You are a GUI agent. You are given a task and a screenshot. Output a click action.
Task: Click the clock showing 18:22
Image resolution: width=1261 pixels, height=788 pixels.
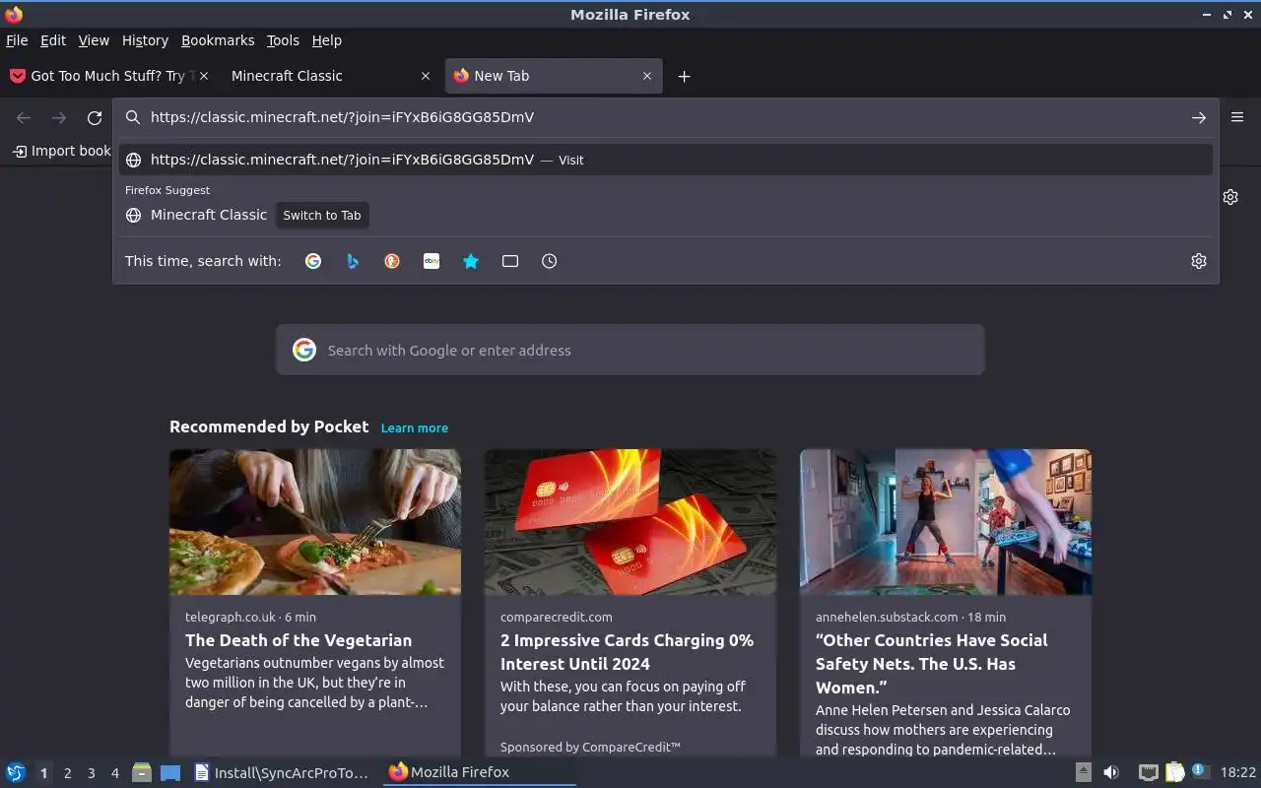[1238, 772]
